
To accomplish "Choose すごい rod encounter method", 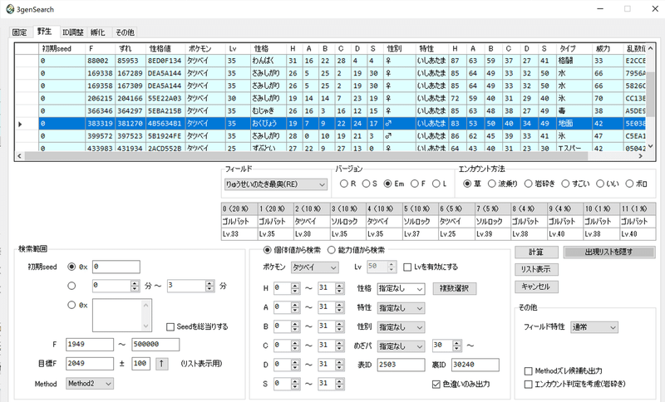I will pos(575,184).
